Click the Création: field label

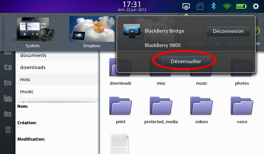point(27,123)
